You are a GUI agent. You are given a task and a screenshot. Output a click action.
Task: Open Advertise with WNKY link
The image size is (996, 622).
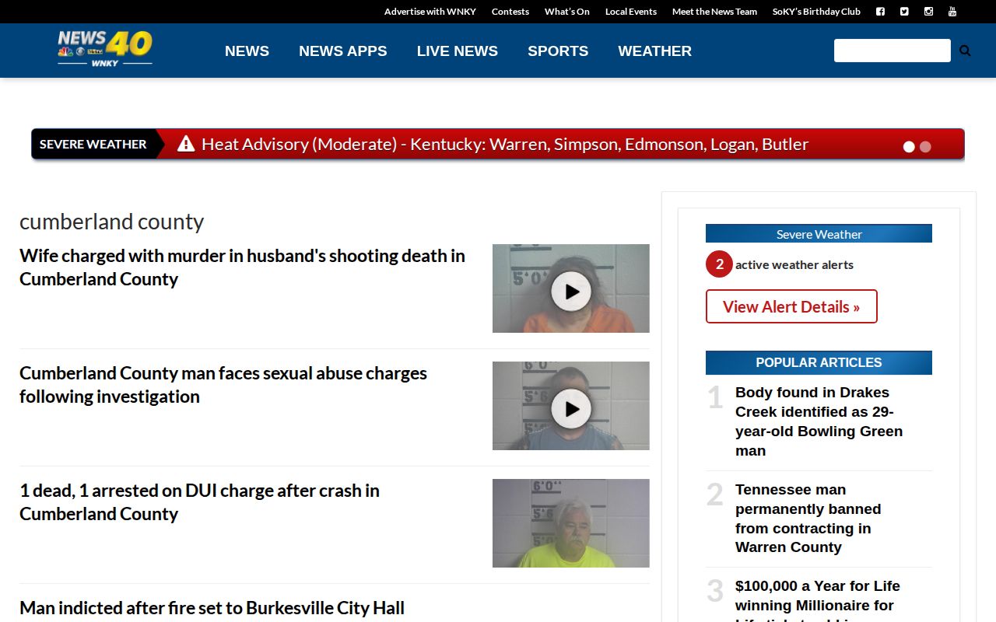(430, 12)
